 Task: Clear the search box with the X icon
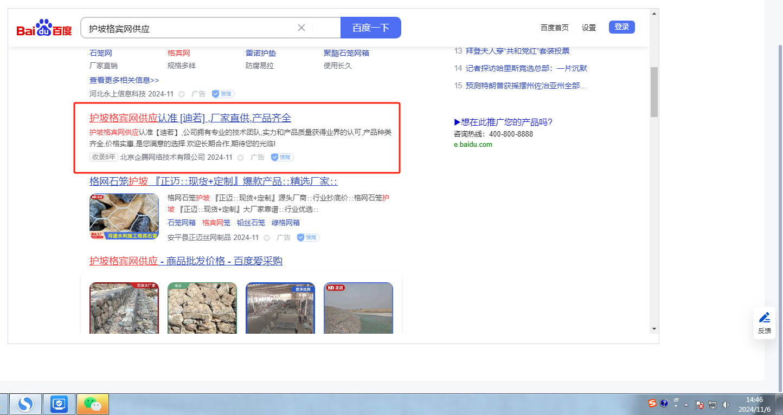[x=301, y=28]
